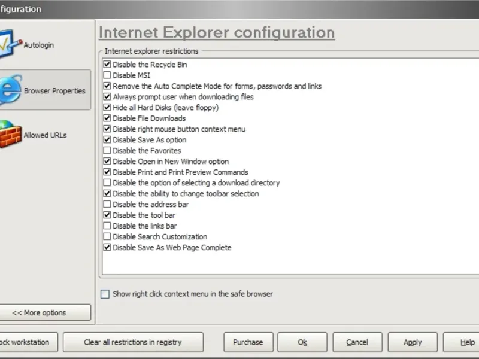Confirm settings with the Ok button

[x=302, y=342]
